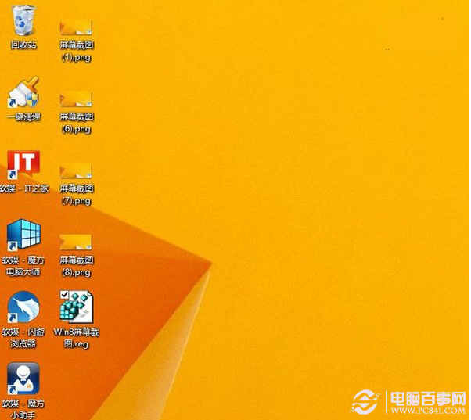The height and width of the screenshot is (420, 471).
Task: Toggle the checkbox on the Win8屏幕截图.reg icon
Action: point(64,295)
